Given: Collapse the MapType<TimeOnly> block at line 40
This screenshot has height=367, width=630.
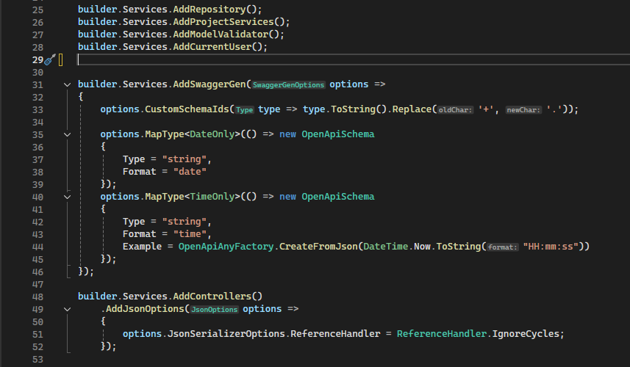Looking at the screenshot, I should pos(67,197).
